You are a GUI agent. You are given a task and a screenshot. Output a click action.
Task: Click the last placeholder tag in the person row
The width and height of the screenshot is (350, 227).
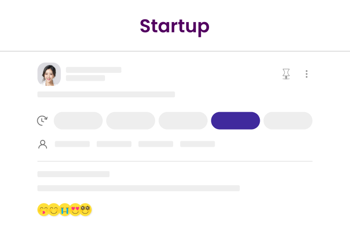coord(198,144)
